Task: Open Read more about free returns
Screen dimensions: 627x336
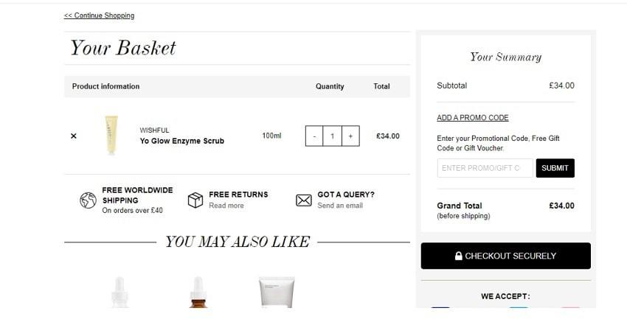Action: pyautogui.click(x=226, y=206)
